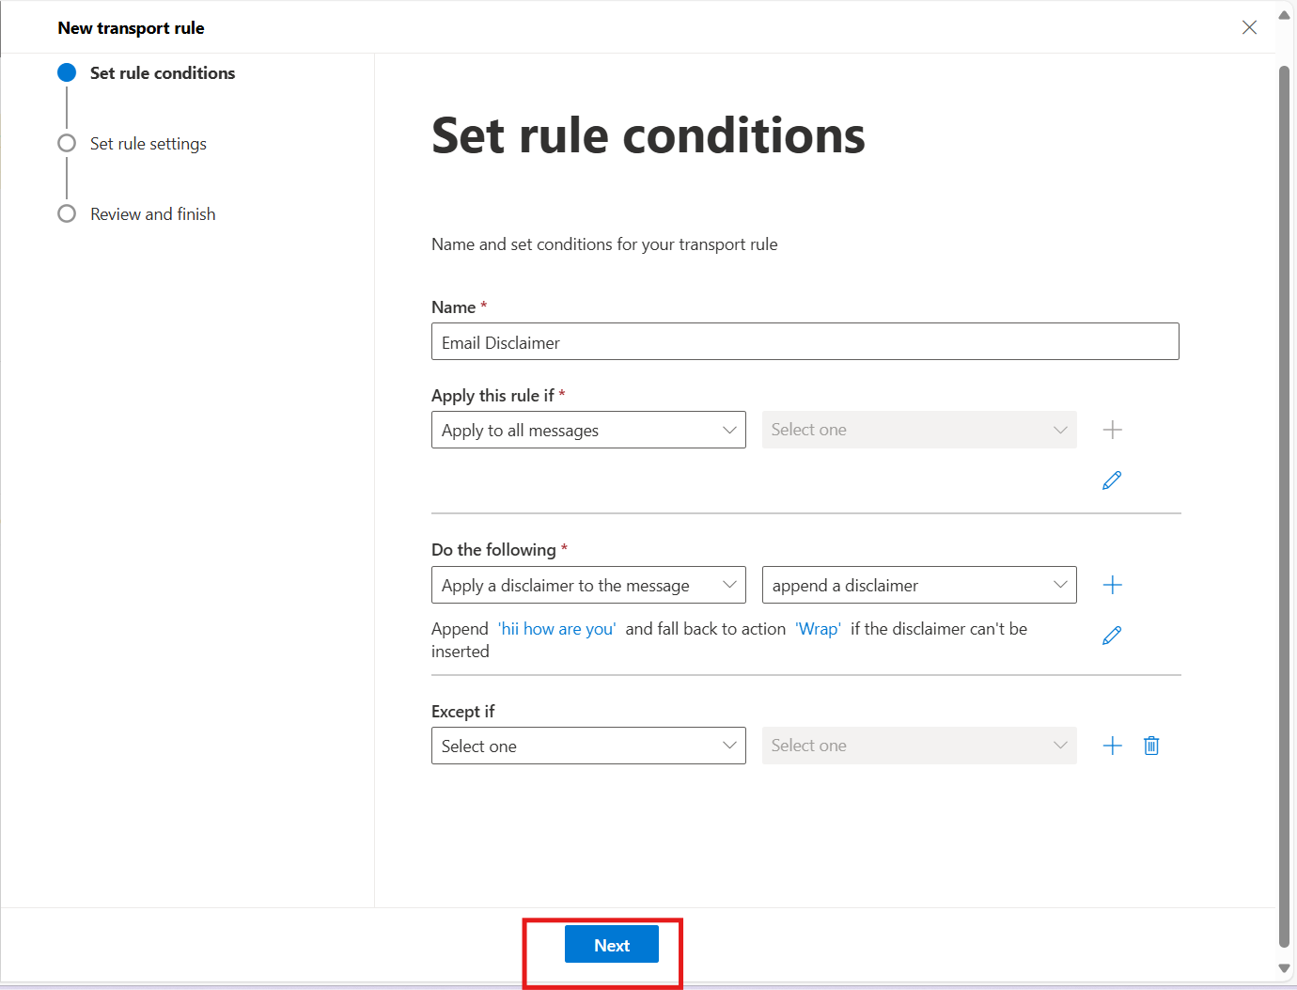Add an exception using the plus icon
The width and height of the screenshot is (1297, 990).
point(1112,746)
